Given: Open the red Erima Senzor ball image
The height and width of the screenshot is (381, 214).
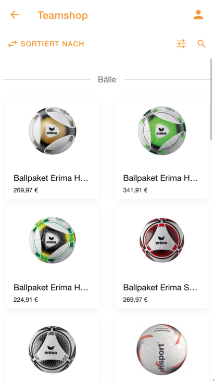Looking at the screenshot, I should tap(162, 240).
